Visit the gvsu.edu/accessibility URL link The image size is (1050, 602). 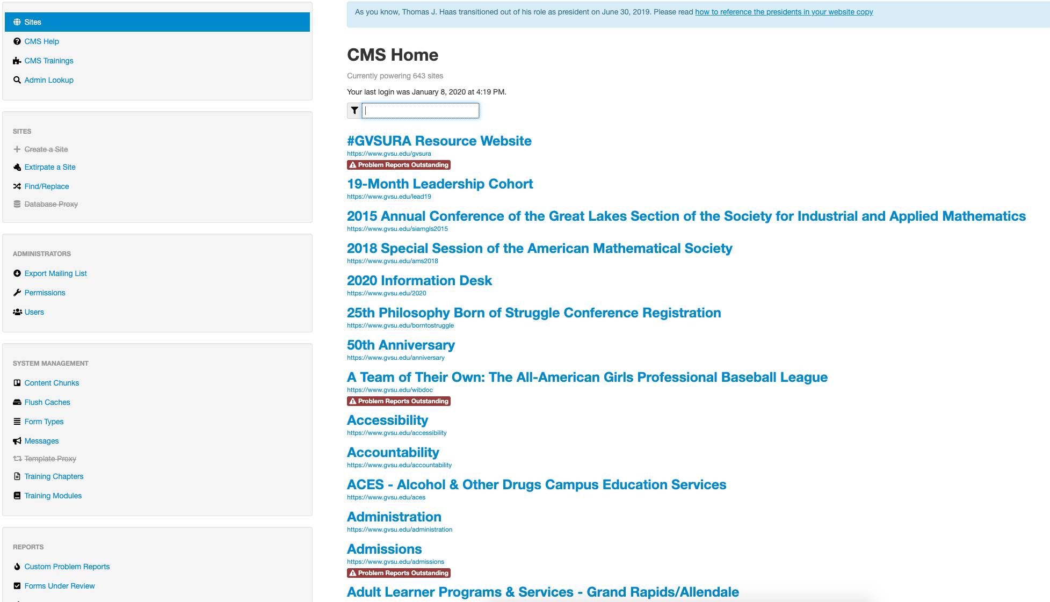396,433
